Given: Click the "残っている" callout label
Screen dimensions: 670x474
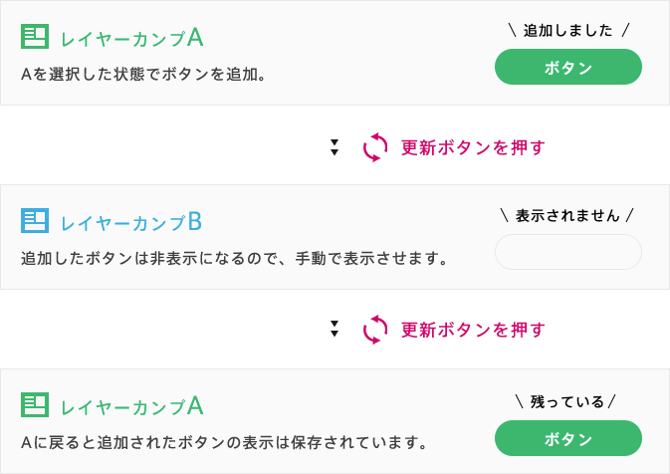Looking at the screenshot, I should pos(566,401).
